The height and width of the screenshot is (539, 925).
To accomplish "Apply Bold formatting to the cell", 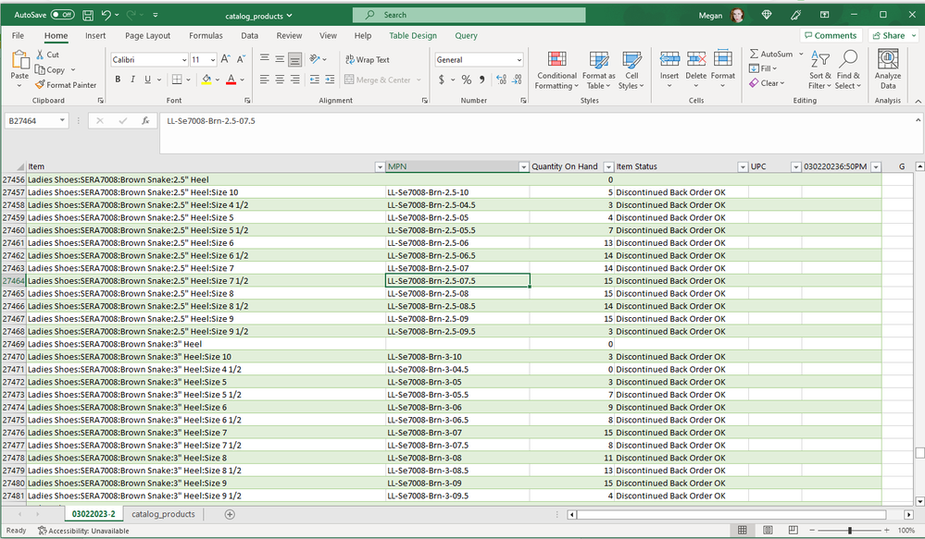I will (119, 80).
